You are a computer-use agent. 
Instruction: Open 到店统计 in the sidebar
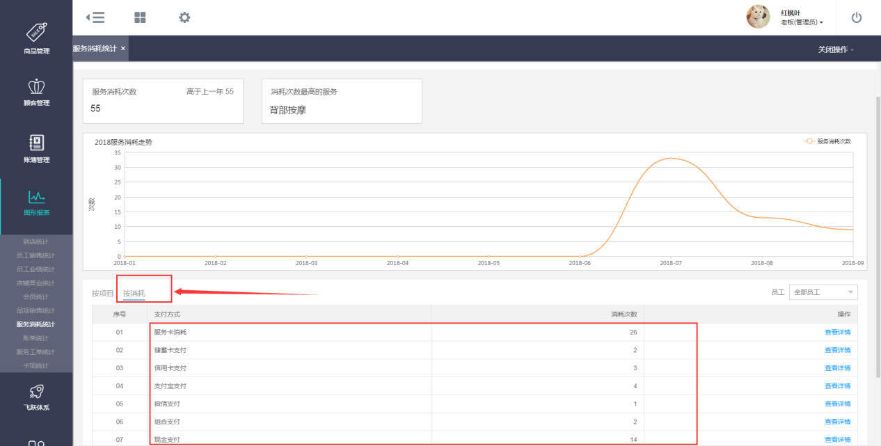coord(35,241)
